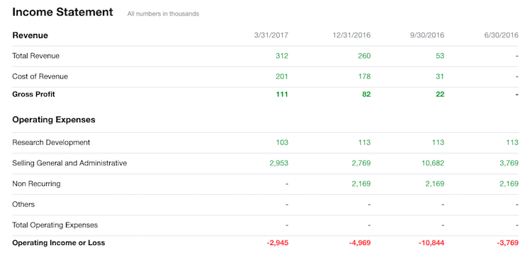
Task: Click the All numbers in thousands note
Action: 163,14
